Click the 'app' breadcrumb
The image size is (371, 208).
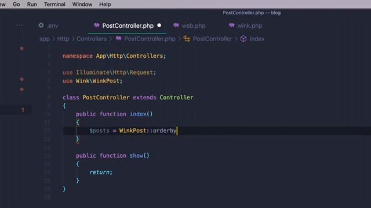(45, 39)
